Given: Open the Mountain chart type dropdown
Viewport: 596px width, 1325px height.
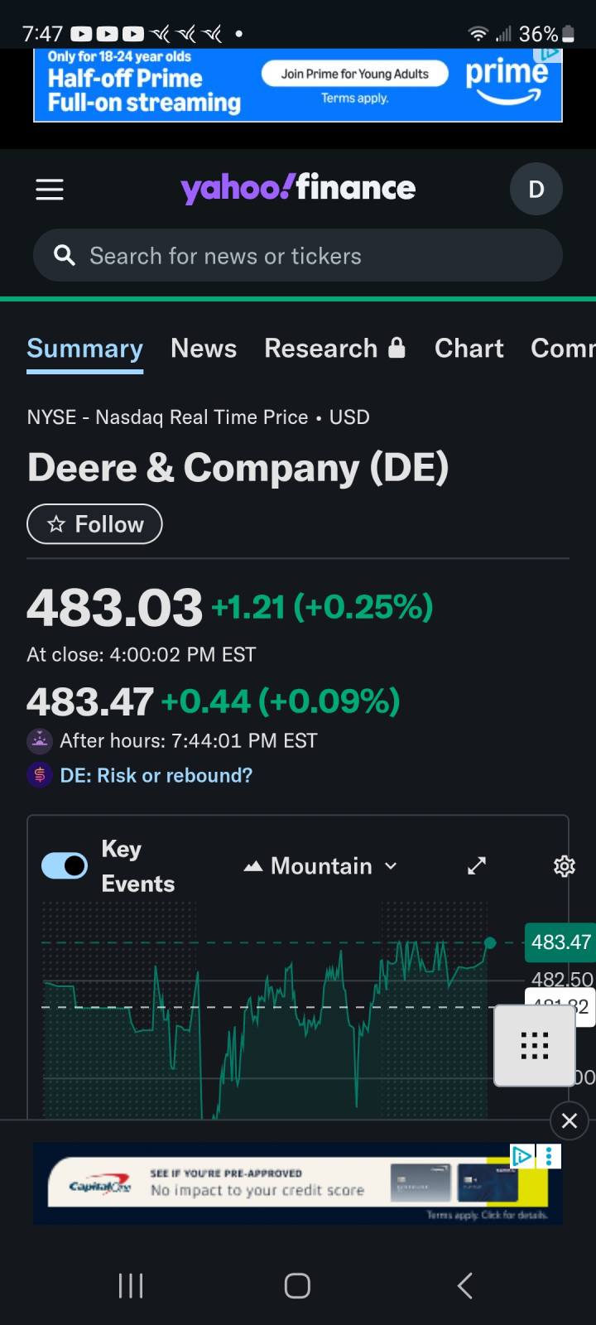Looking at the screenshot, I should pyautogui.click(x=321, y=866).
